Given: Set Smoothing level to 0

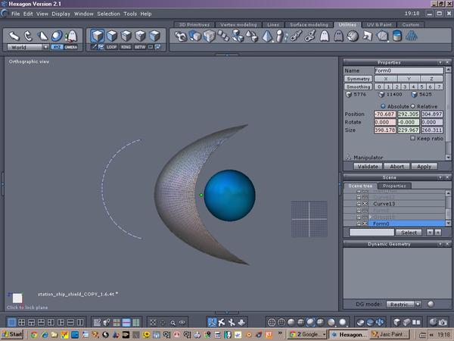Looking at the screenshot, I should pos(379,86).
